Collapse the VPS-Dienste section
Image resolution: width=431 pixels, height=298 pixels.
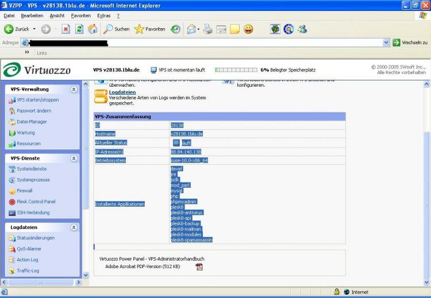74,158
